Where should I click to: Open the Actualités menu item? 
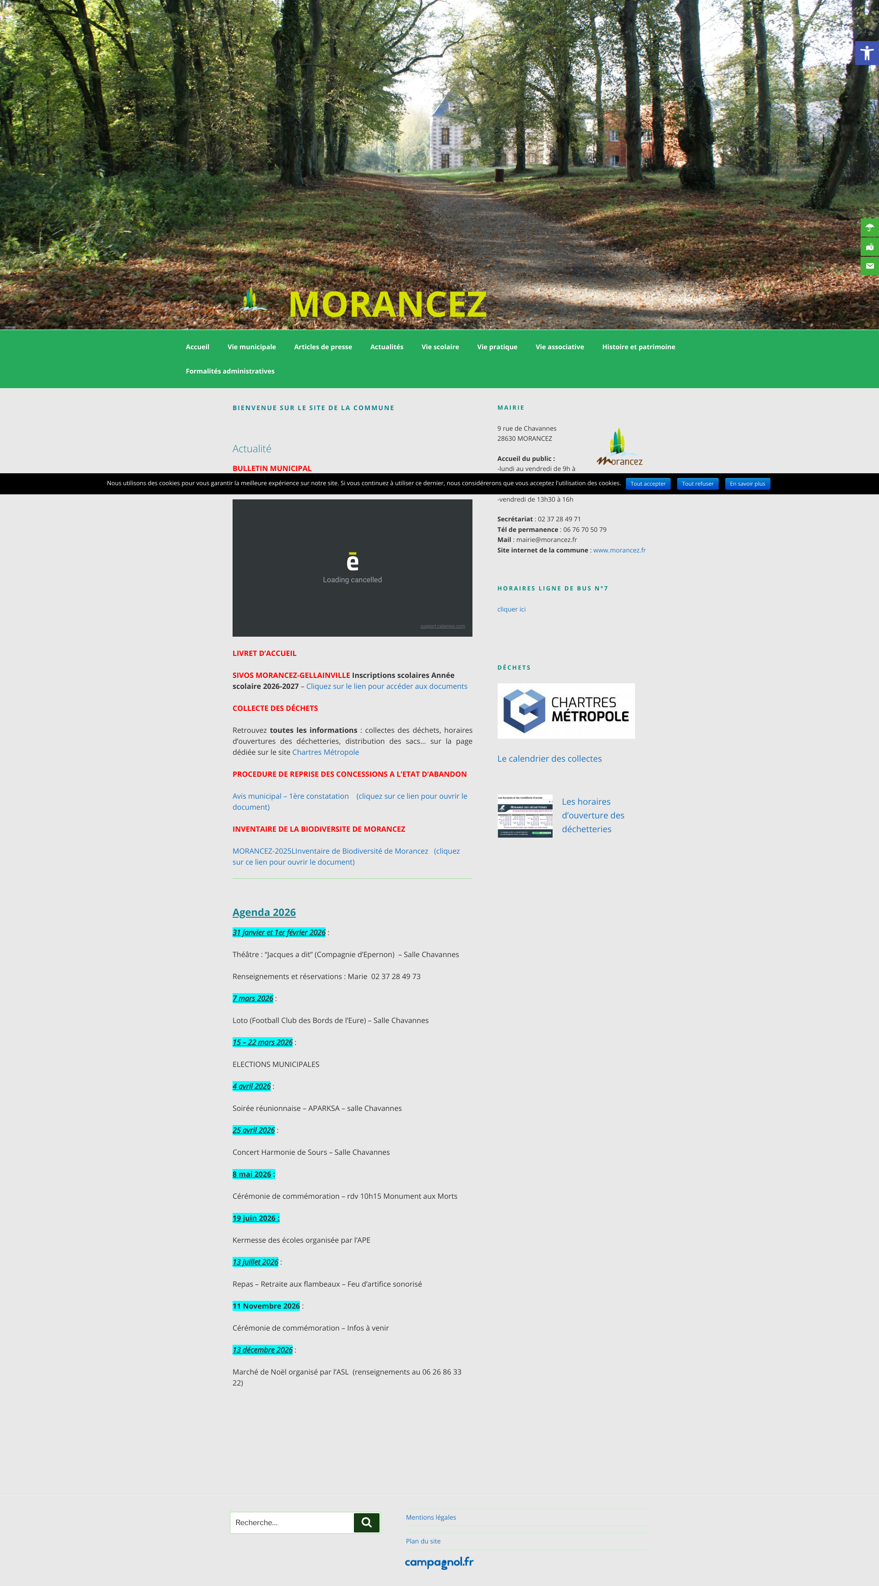pyautogui.click(x=387, y=346)
